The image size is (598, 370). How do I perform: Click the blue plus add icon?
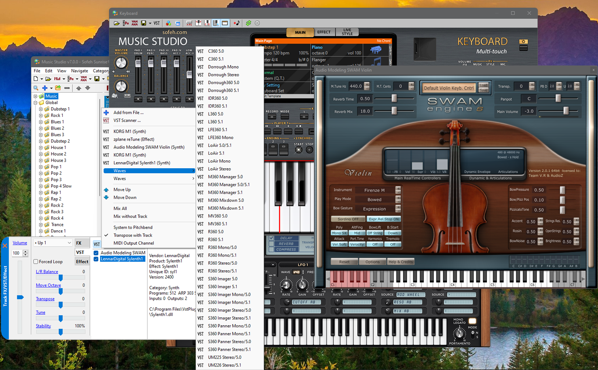click(x=45, y=88)
